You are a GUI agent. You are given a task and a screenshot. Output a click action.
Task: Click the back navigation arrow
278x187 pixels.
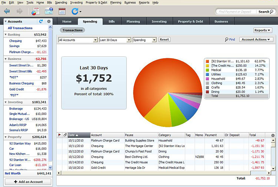click(7, 11)
